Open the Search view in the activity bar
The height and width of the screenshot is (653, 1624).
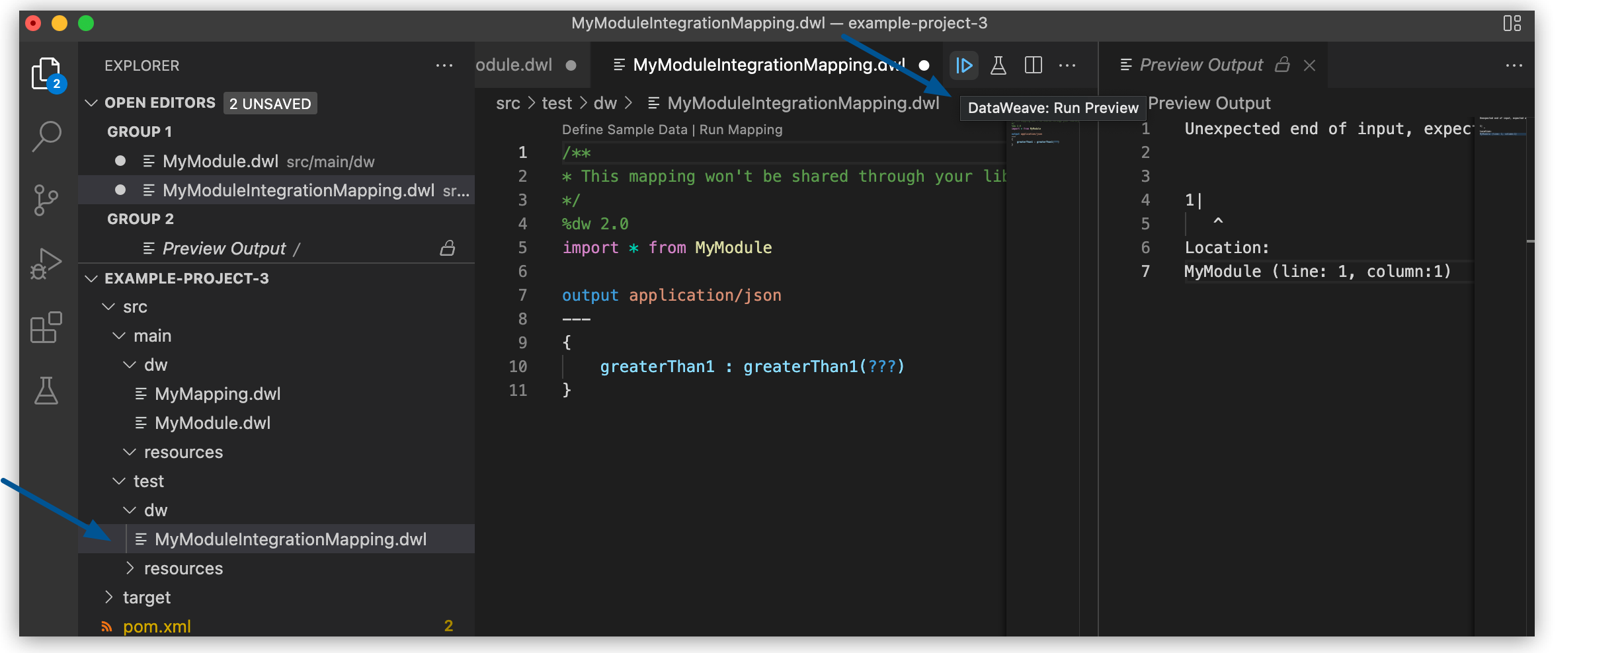pyautogui.click(x=46, y=136)
